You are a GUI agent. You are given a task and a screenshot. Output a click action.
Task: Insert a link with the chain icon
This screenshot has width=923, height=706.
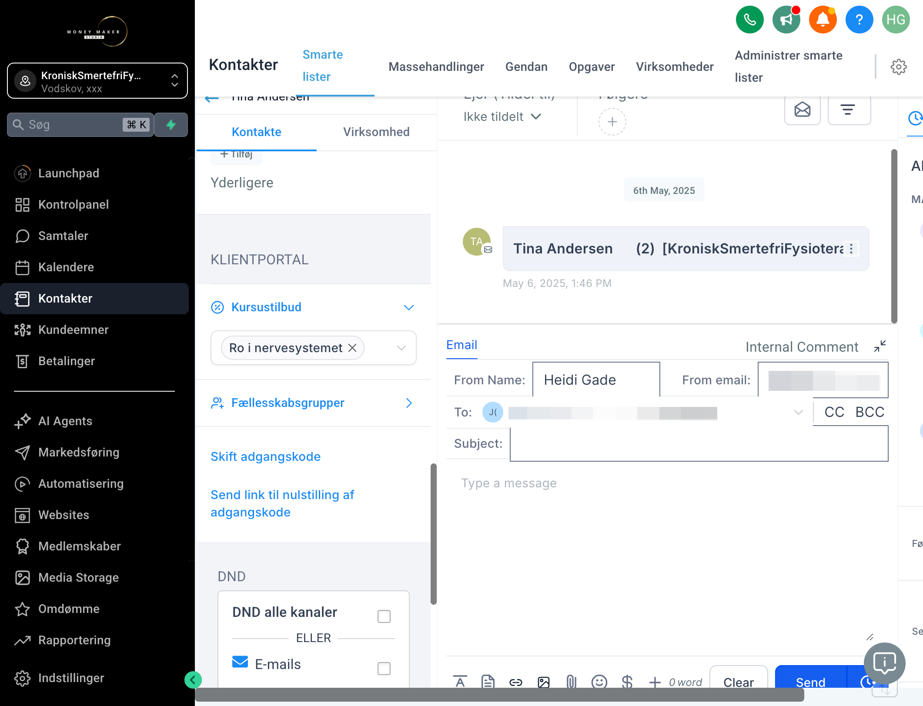tap(515, 682)
